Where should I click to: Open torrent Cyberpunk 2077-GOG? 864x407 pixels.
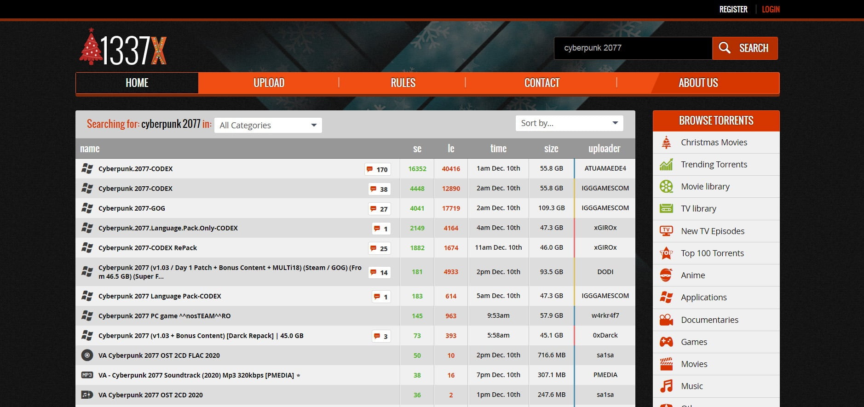[x=132, y=208]
